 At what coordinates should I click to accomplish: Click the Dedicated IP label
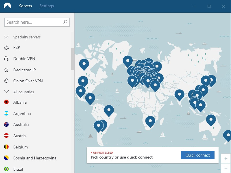pyautogui.click(x=25, y=70)
